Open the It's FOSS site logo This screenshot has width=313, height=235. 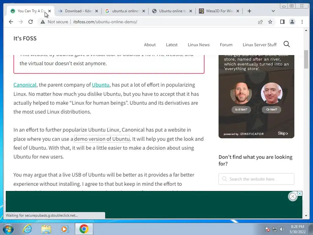coord(25,38)
